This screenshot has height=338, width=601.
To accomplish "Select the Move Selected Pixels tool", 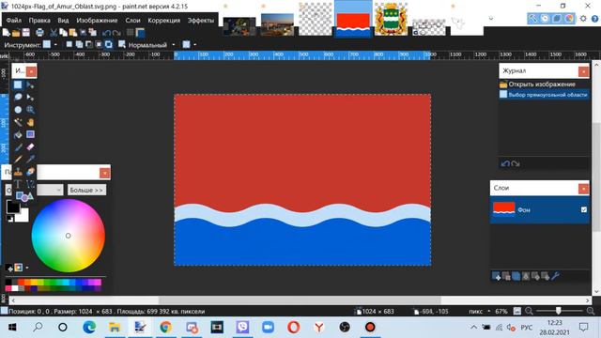I will pyautogui.click(x=30, y=84).
